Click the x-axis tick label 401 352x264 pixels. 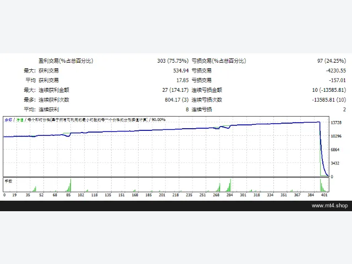[x=324, y=195]
